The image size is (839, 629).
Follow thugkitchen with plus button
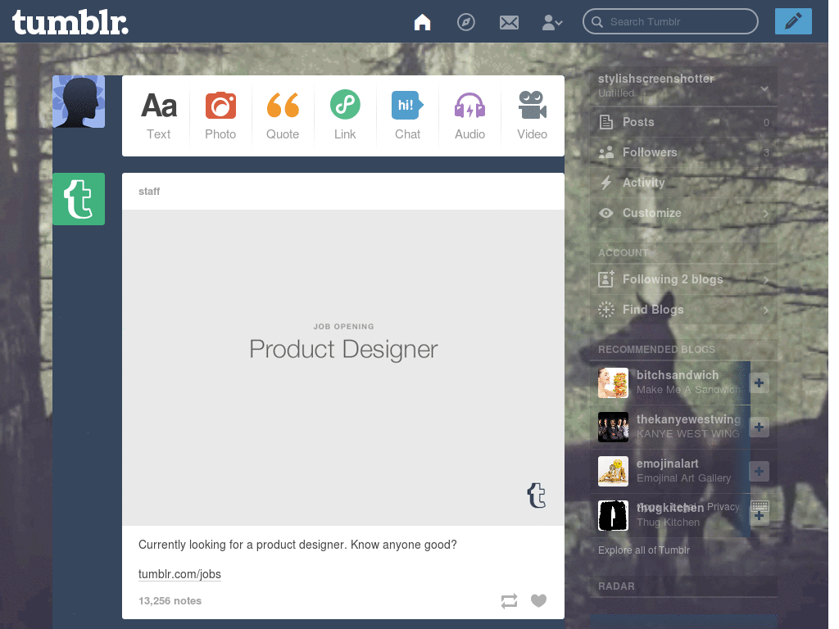759,517
